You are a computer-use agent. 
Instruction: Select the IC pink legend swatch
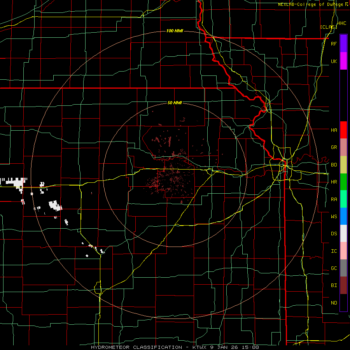coord(343,251)
